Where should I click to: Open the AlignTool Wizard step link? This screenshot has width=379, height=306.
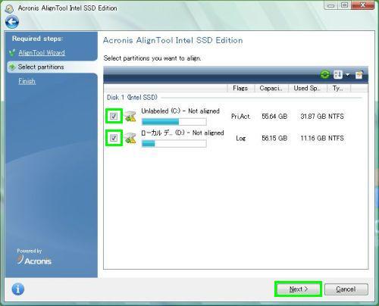coord(42,53)
